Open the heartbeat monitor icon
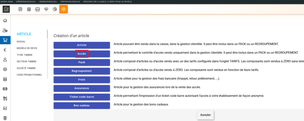304x121 pixels. point(46,9)
